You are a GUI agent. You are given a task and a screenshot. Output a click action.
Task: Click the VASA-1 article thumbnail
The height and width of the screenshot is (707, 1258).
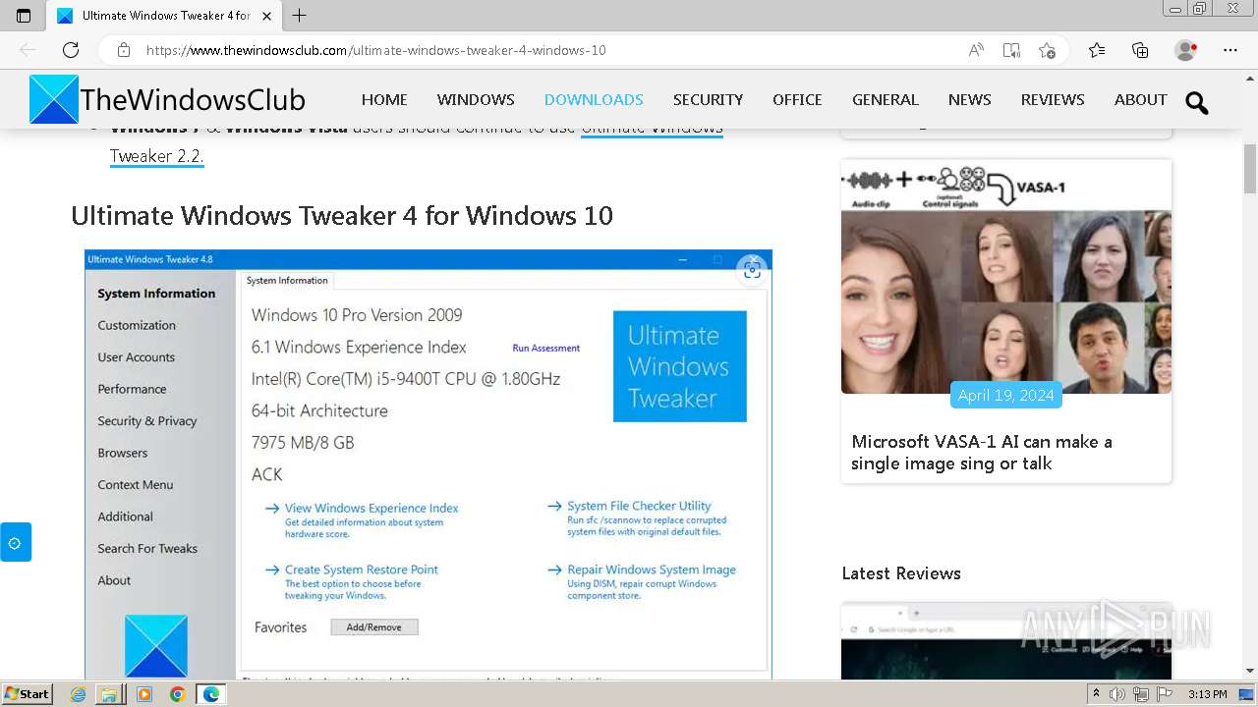[x=1006, y=277]
